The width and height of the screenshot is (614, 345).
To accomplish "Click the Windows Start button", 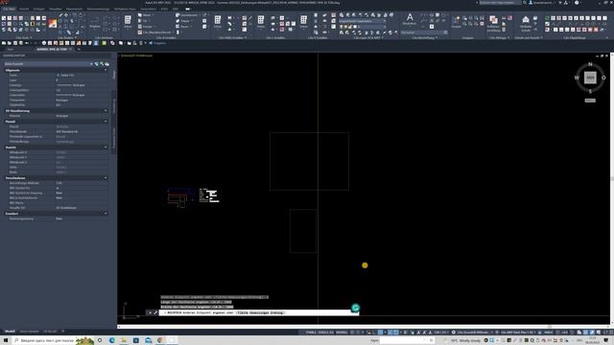I will click(6, 340).
